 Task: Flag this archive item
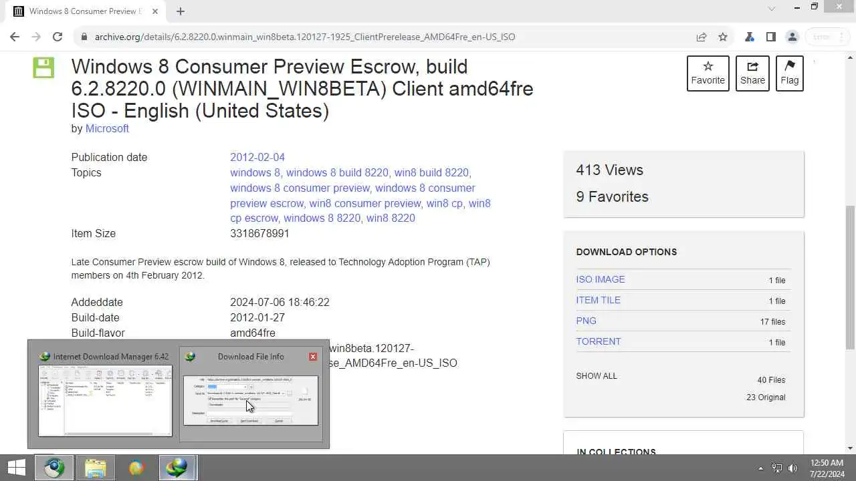(x=790, y=73)
